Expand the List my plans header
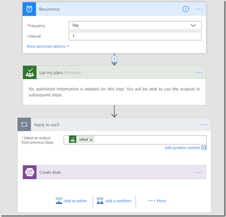Screen dimensions: 226x217 tap(114, 72)
